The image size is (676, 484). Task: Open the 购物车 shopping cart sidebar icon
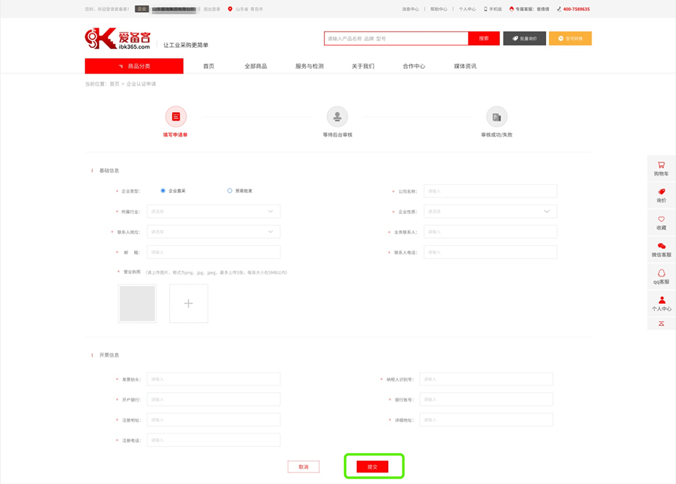click(x=661, y=165)
